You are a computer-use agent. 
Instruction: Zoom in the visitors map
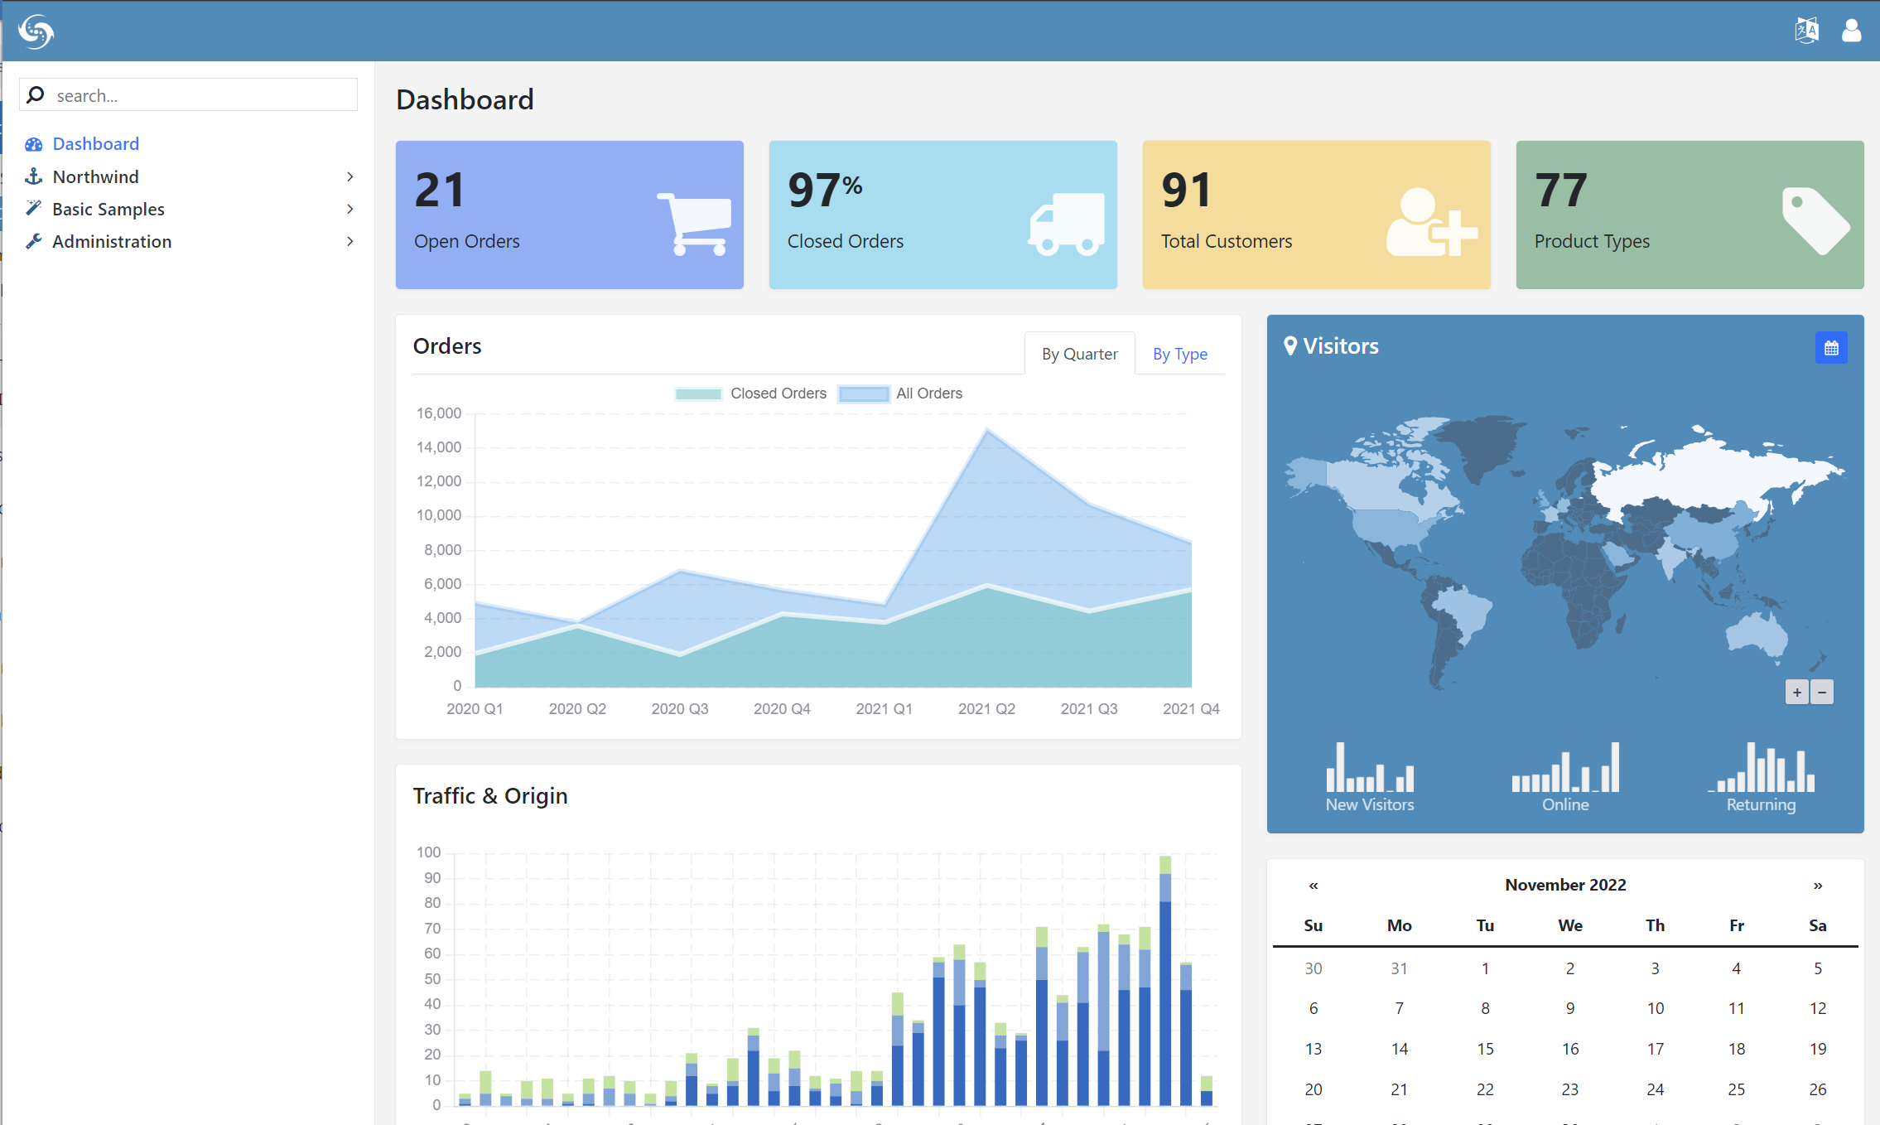pos(1796,693)
